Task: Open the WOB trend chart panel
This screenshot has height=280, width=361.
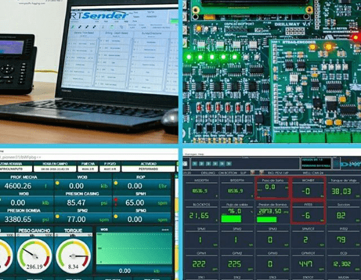Action: [134, 250]
